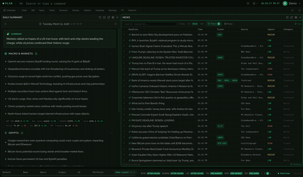
Task: Open the help icon in top bar
Action: point(248,4)
